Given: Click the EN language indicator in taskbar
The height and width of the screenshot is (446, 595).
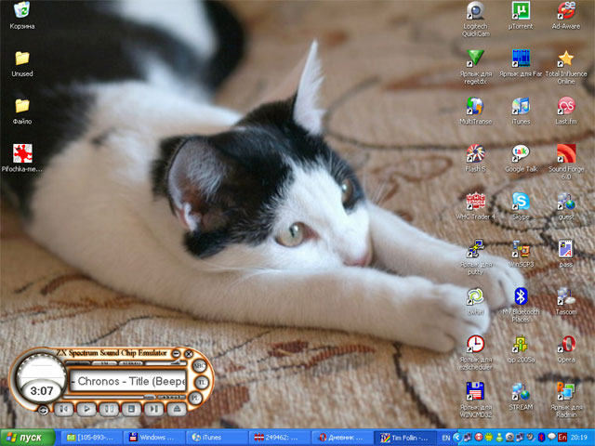Looking at the screenshot, I should pos(445,437).
